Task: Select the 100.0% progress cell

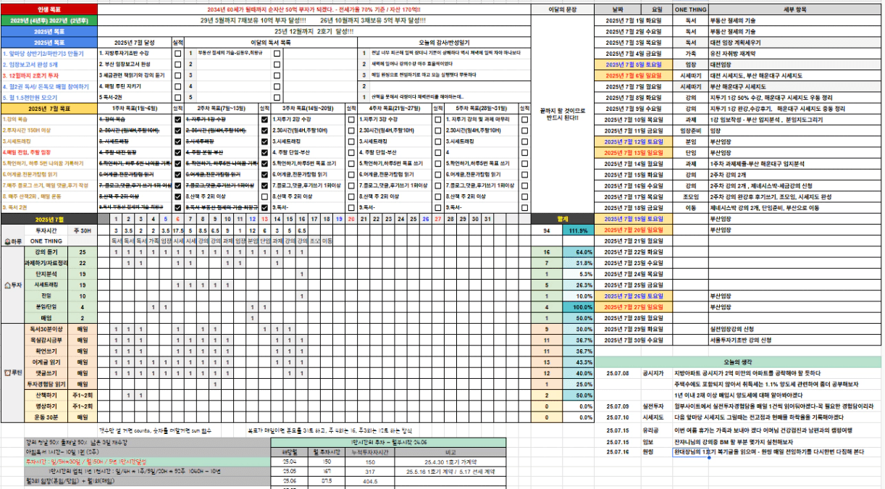Action: coord(578,306)
